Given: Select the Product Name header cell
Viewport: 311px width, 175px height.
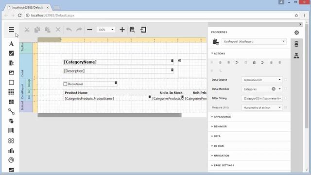Looking at the screenshot, I should click(x=107, y=93).
